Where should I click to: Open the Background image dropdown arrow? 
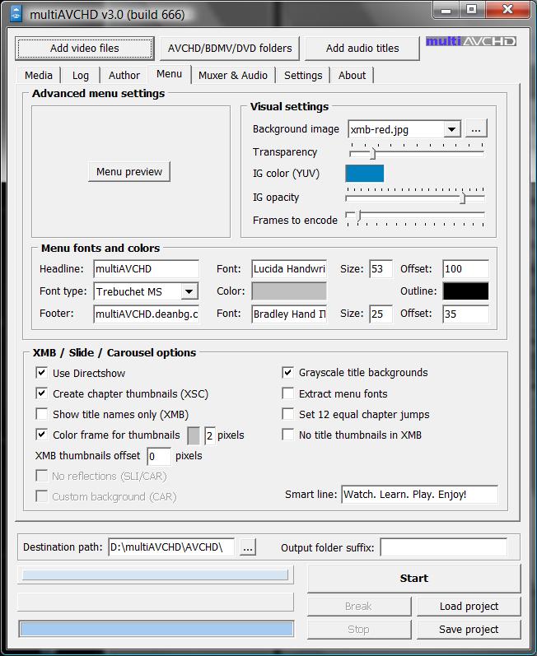[x=451, y=129]
